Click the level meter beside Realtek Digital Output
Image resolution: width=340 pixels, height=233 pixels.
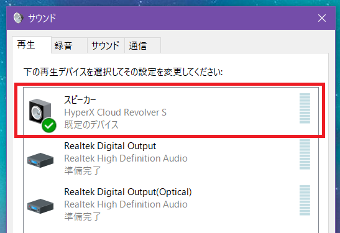point(305,154)
